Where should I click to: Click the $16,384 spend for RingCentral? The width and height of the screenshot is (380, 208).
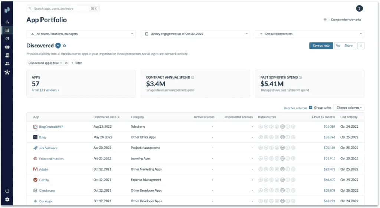330,126
